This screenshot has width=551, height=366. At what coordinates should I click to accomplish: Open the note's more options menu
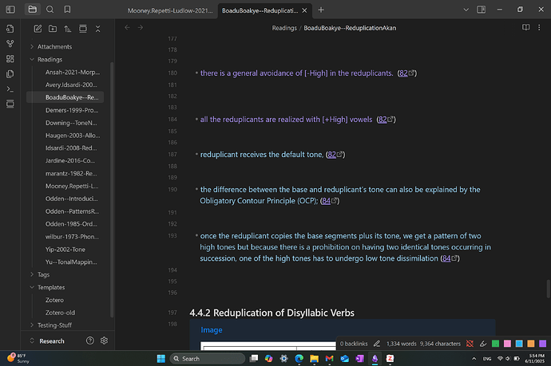point(539,27)
